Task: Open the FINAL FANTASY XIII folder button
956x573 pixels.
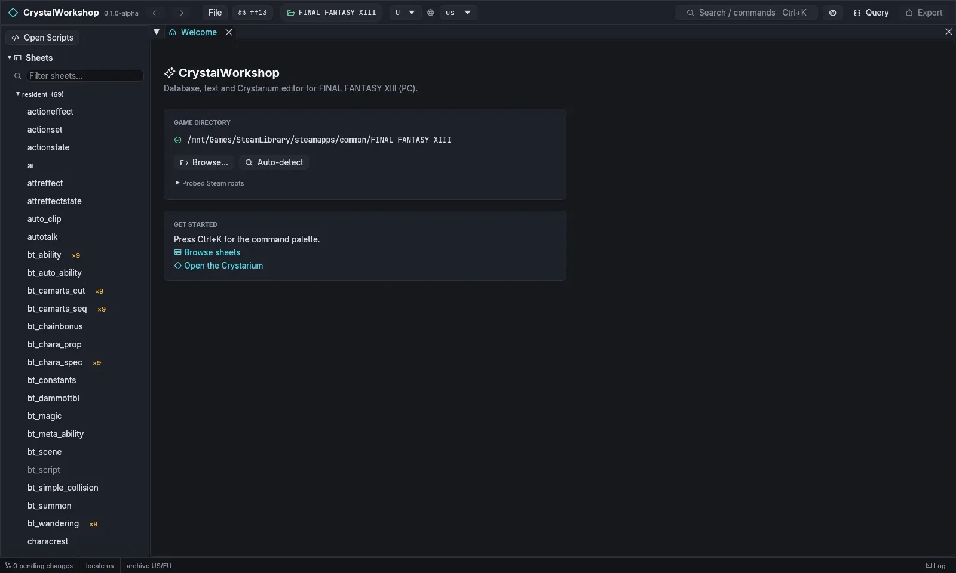Action: pos(332,13)
